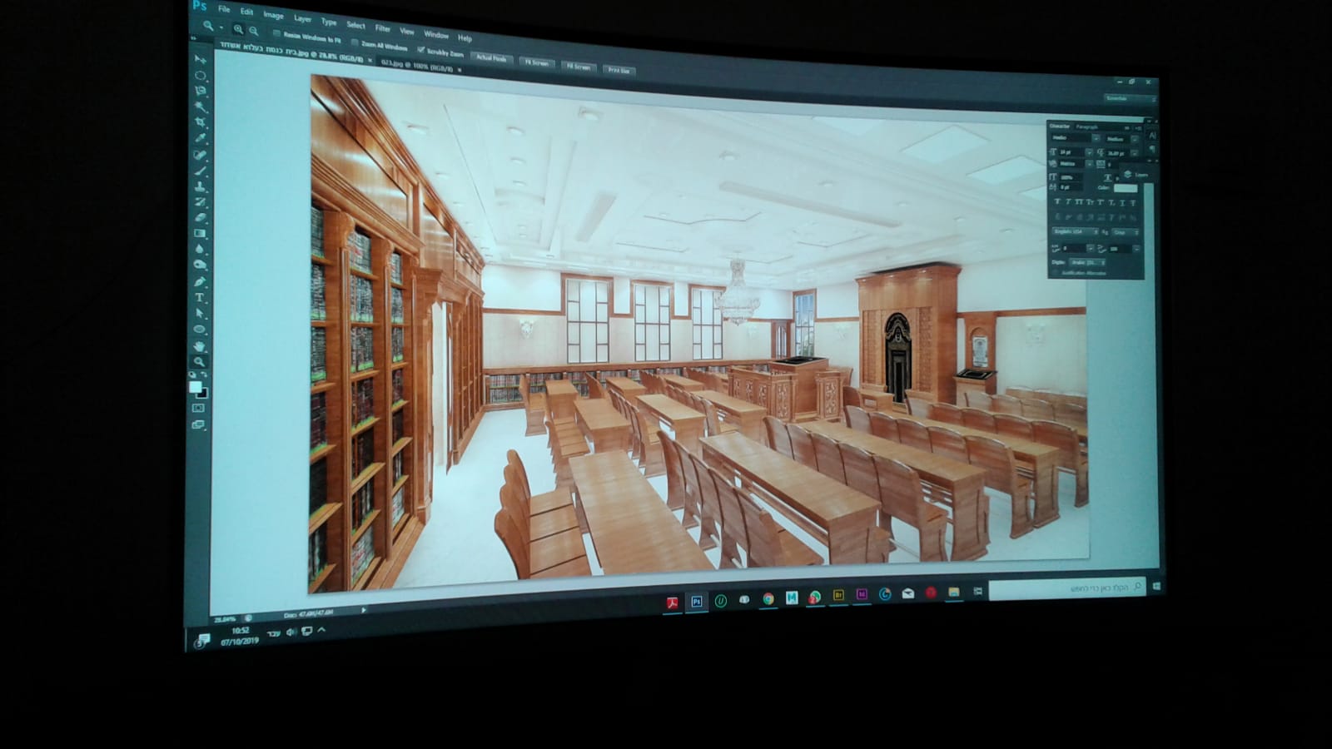
Task: Toggle Faux Bold in the Character panel
Action: [1057, 202]
